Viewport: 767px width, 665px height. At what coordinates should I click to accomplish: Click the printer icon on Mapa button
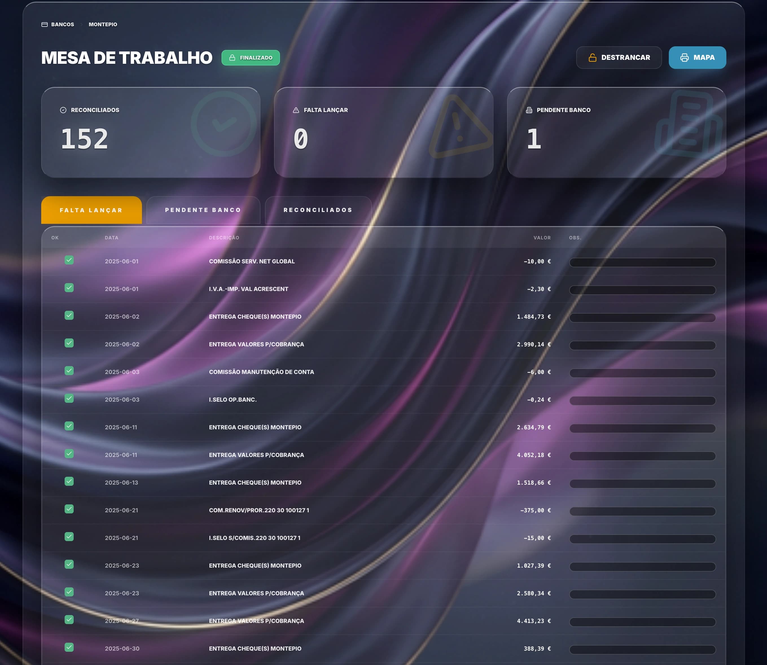(684, 58)
